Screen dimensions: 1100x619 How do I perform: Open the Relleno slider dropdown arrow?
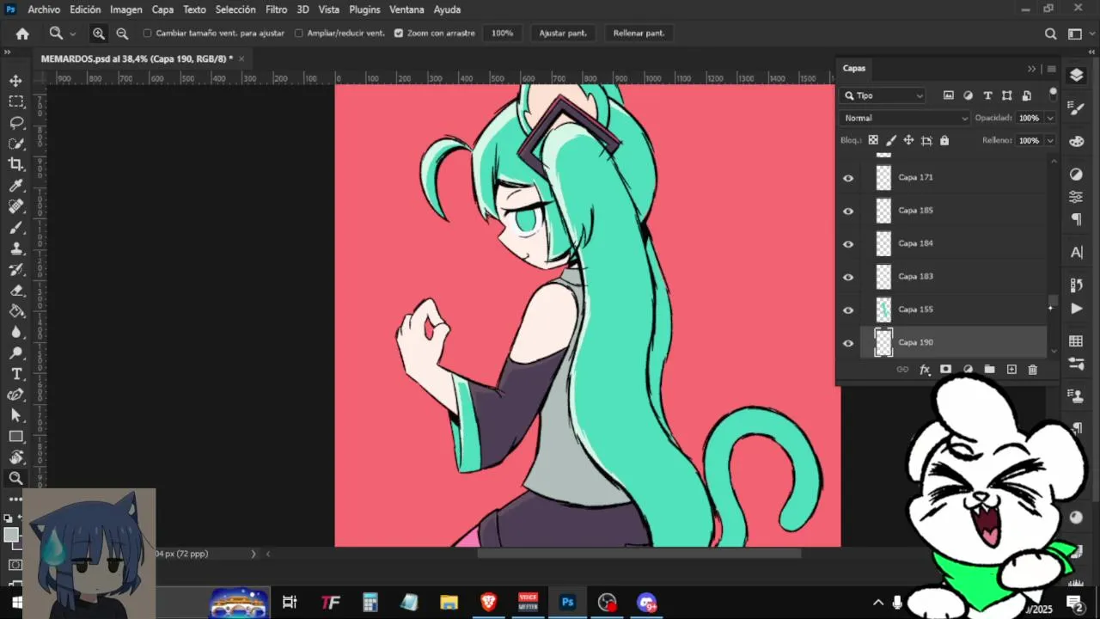pyautogui.click(x=1050, y=140)
